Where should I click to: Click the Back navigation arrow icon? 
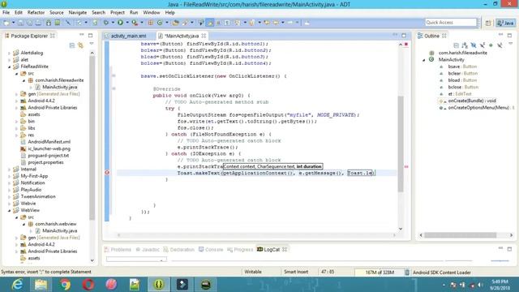[x=276, y=23]
